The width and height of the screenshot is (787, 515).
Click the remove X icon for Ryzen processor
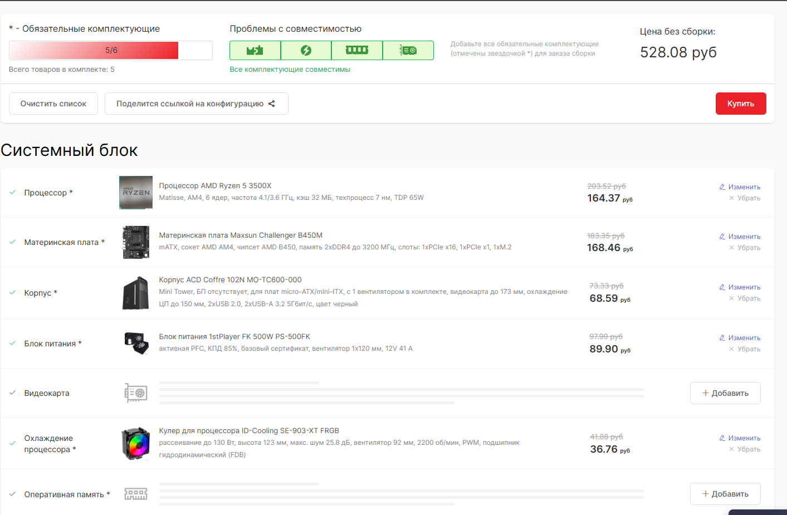(731, 198)
